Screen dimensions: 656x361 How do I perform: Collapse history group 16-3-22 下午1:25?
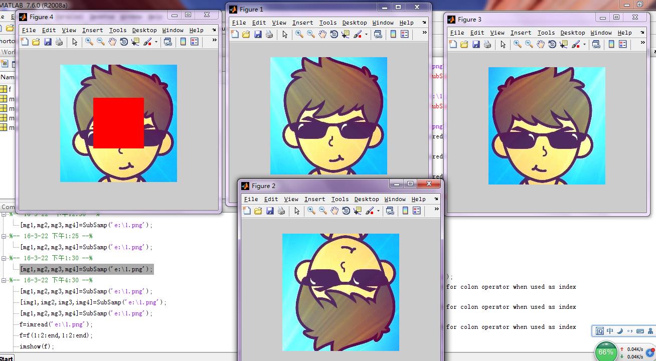4,236
